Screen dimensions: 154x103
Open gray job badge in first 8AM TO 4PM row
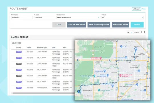(19, 64)
